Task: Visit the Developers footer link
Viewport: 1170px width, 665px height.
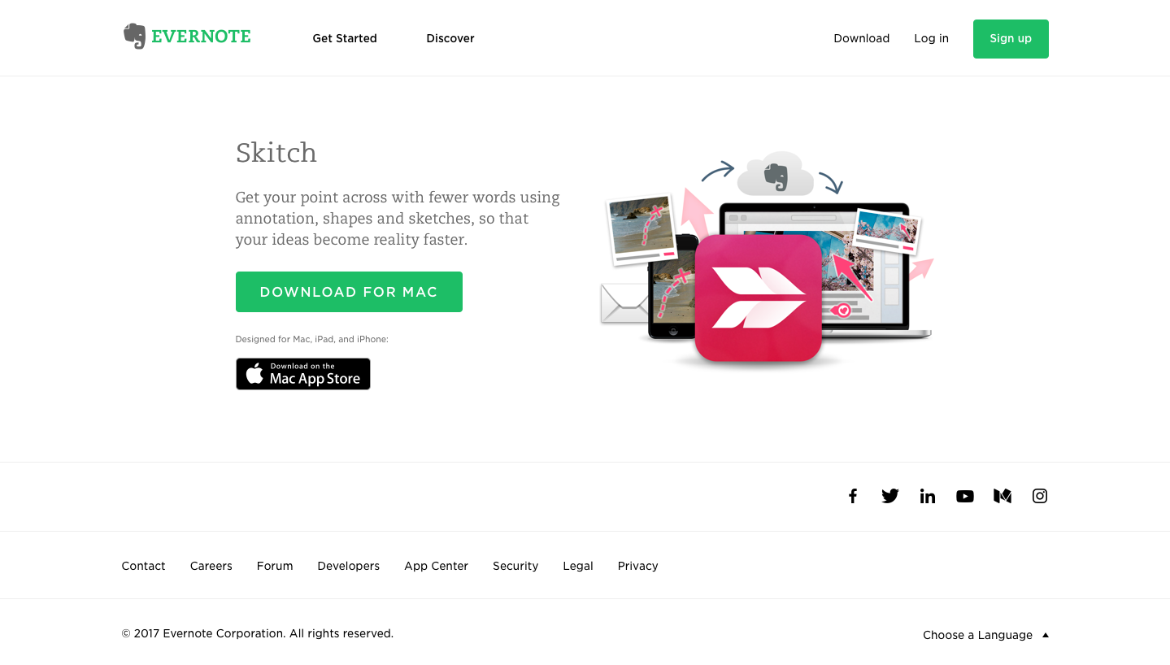Action: pyautogui.click(x=348, y=566)
